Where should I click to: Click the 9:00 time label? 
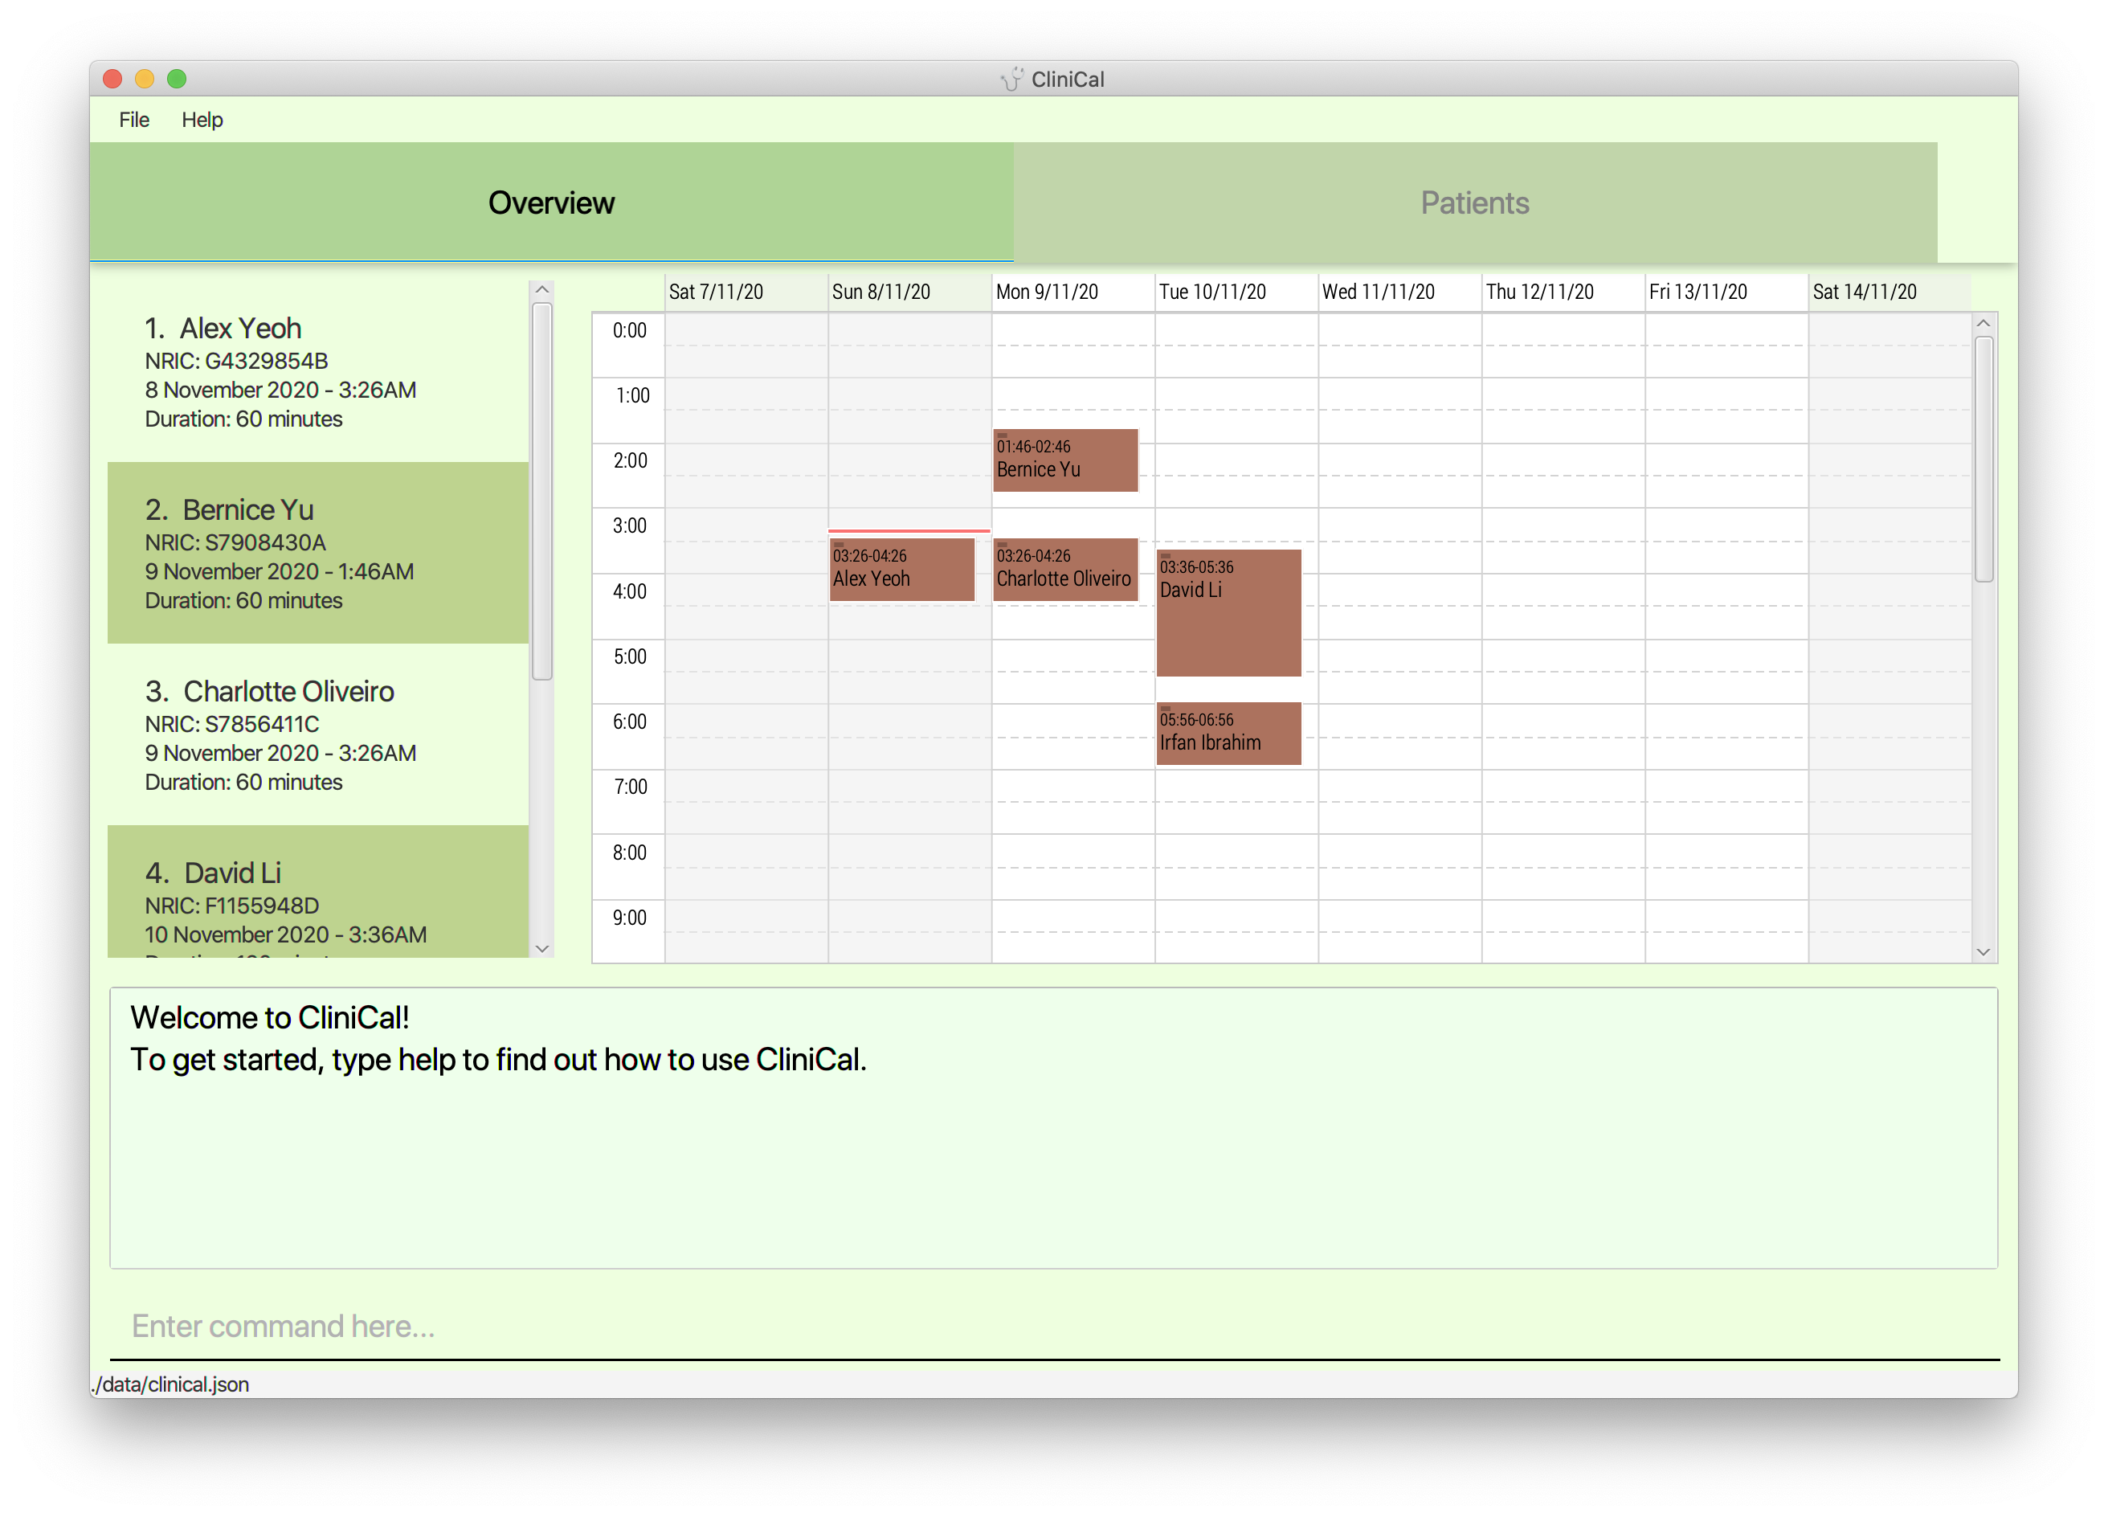tap(629, 918)
